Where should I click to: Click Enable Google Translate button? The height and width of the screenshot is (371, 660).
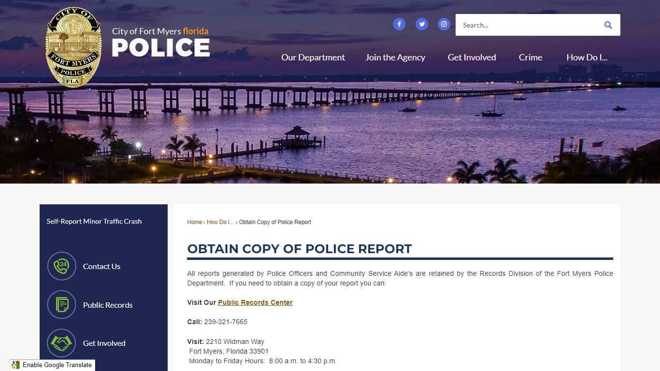tap(52, 365)
